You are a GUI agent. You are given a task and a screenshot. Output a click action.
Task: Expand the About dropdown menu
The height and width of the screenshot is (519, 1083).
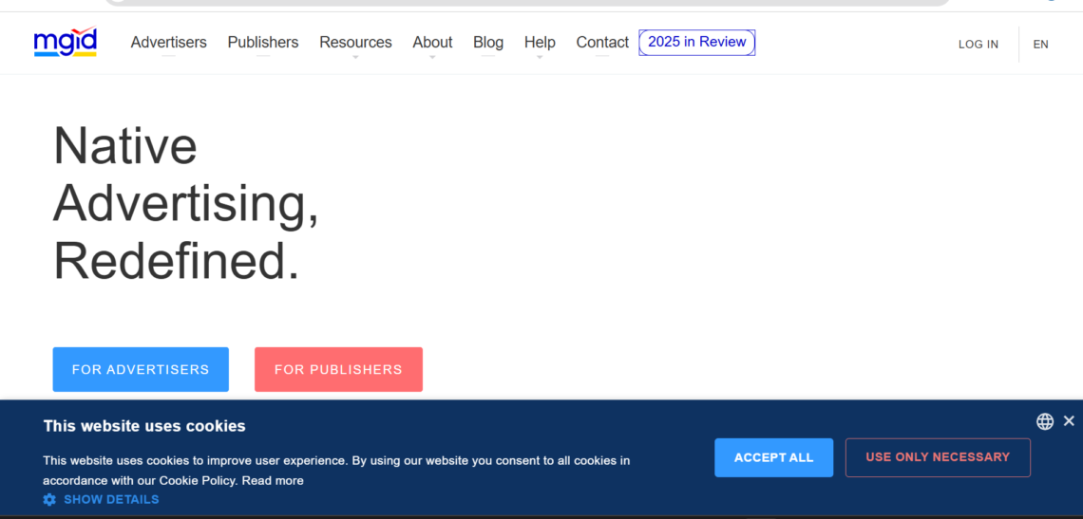tap(432, 43)
